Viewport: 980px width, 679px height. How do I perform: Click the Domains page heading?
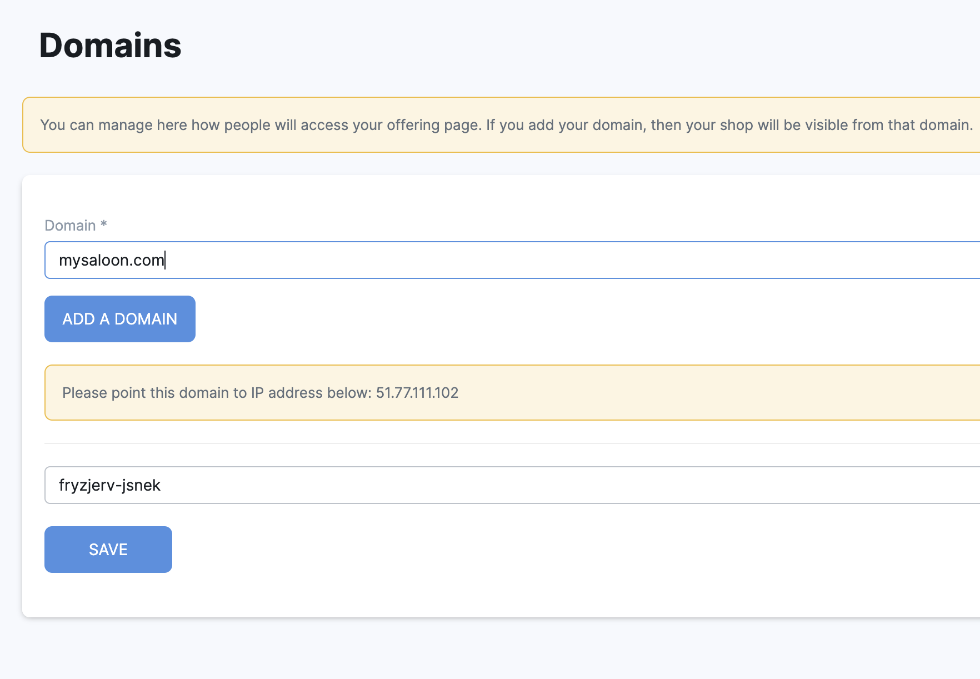click(110, 45)
